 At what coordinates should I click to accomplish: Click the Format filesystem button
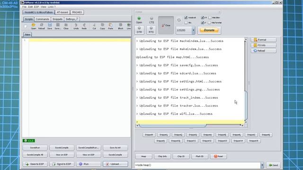coord(264,40)
